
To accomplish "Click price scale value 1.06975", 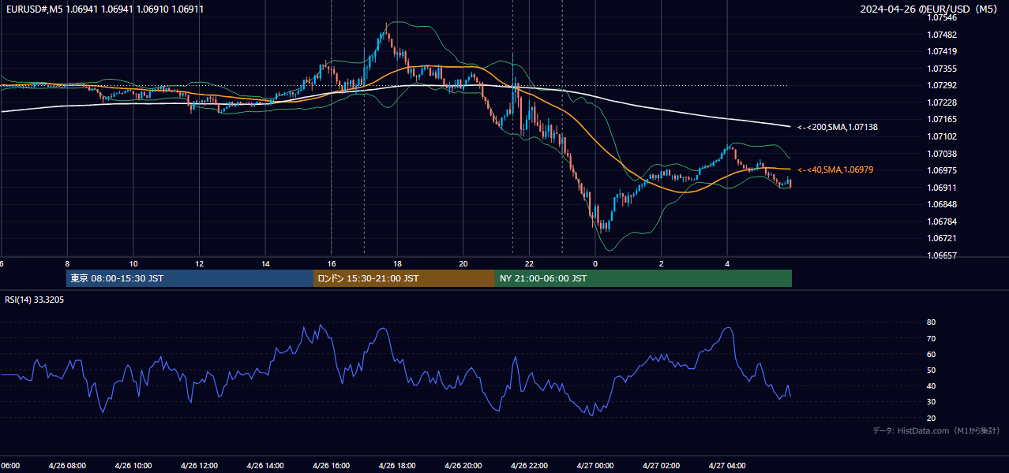I will point(941,170).
